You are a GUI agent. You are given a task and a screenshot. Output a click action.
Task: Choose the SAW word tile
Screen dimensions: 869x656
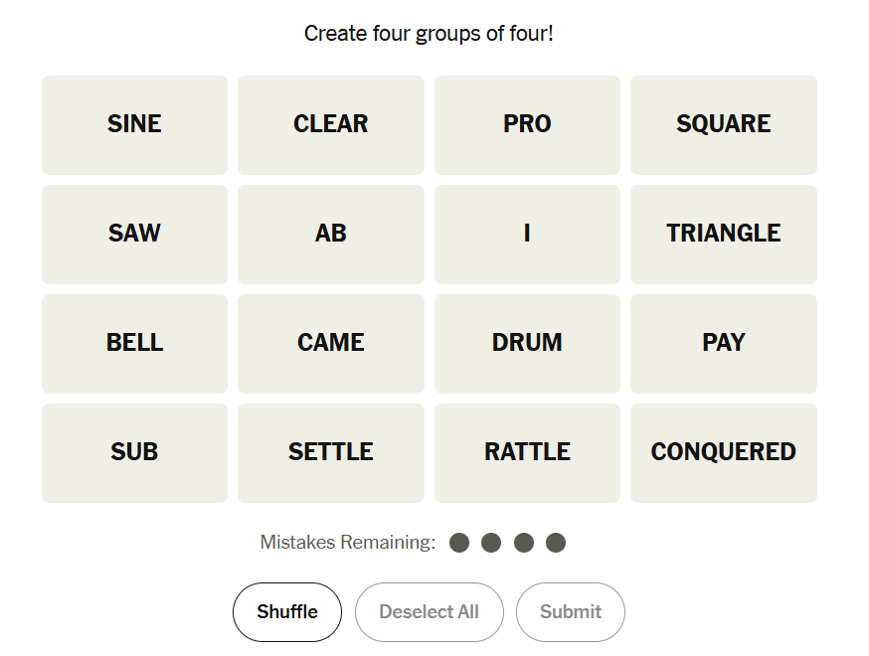point(134,235)
